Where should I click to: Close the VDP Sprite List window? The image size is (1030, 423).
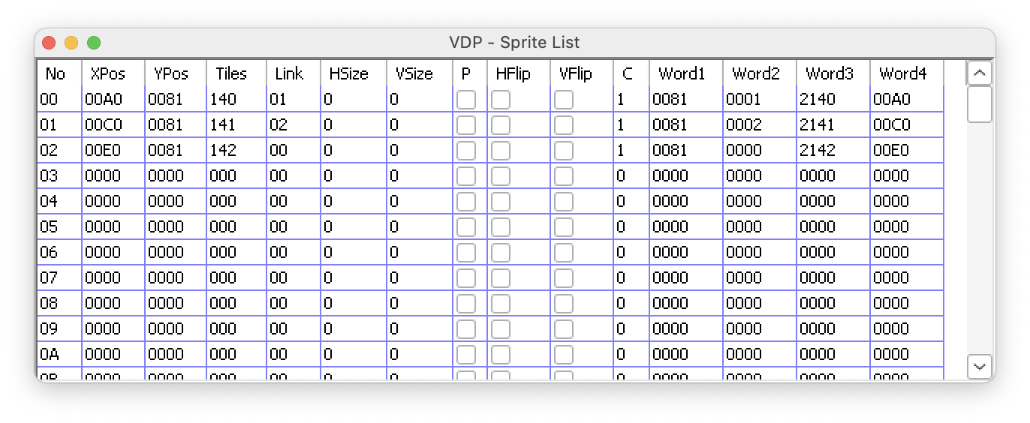click(49, 43)
